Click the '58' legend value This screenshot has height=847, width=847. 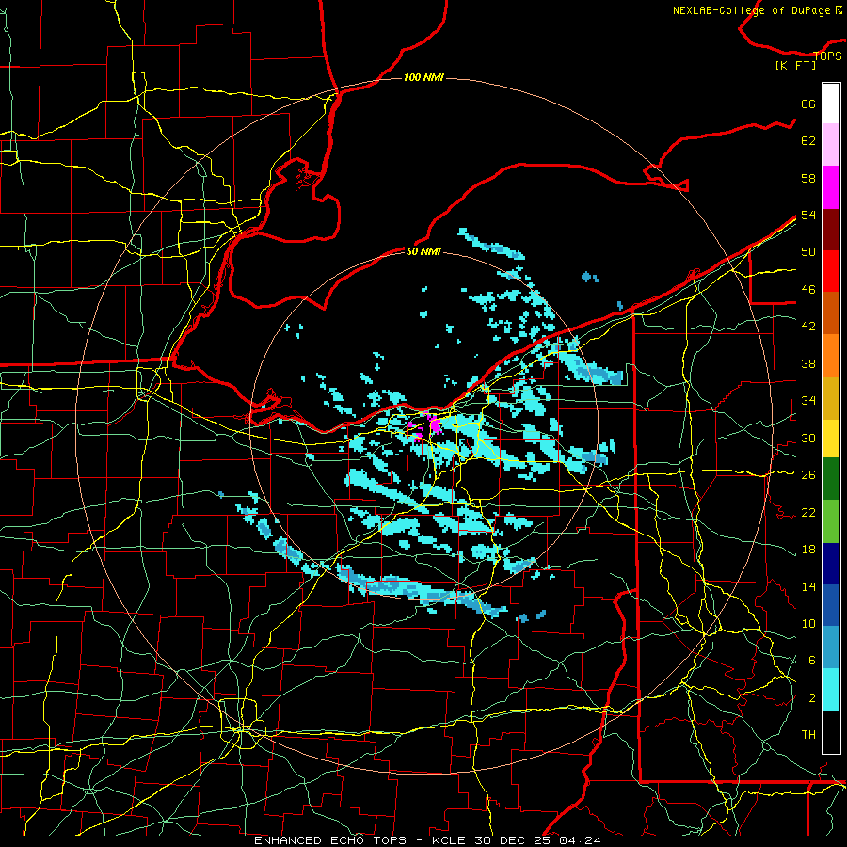click(x=808, y=178)
